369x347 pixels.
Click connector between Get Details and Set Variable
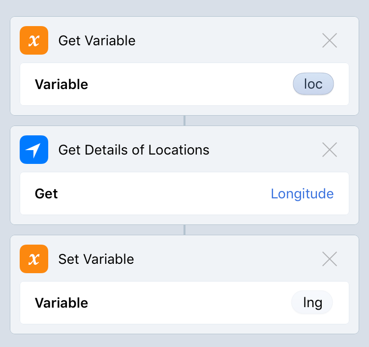coord(184,230)
